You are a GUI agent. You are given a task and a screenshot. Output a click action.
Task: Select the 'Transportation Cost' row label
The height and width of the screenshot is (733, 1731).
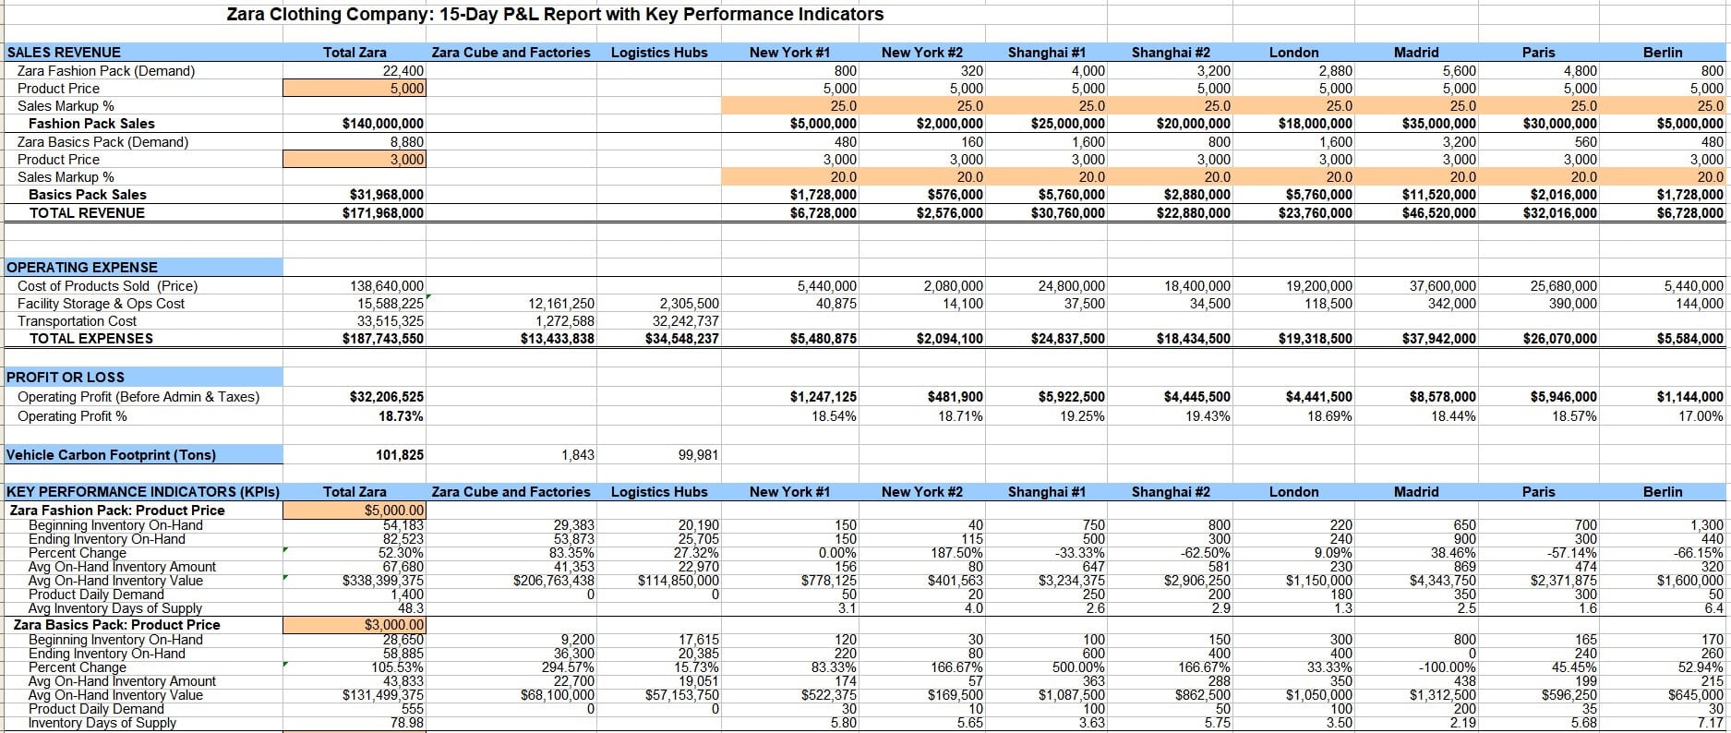(77, 321)
